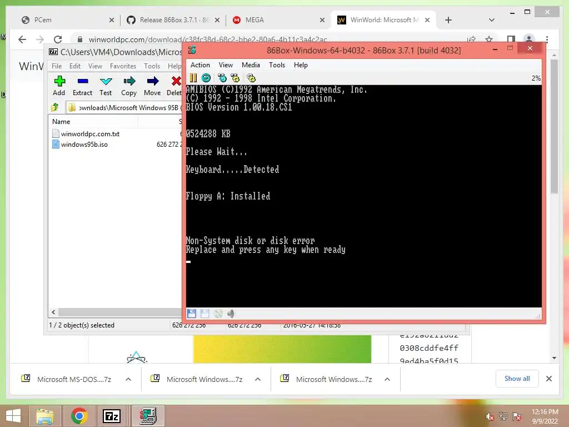Open File Explorer from the taskbar
This screenshot has width=569, height=427.
[45, 416]
